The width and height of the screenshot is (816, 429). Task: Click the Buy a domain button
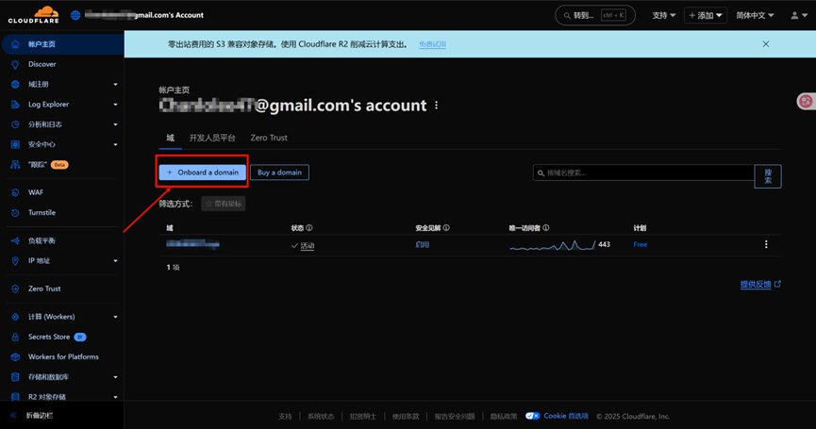279,173
